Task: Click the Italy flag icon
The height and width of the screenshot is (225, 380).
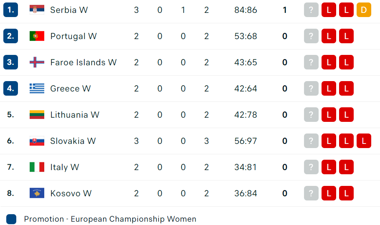Action: (x=37, y=167)
